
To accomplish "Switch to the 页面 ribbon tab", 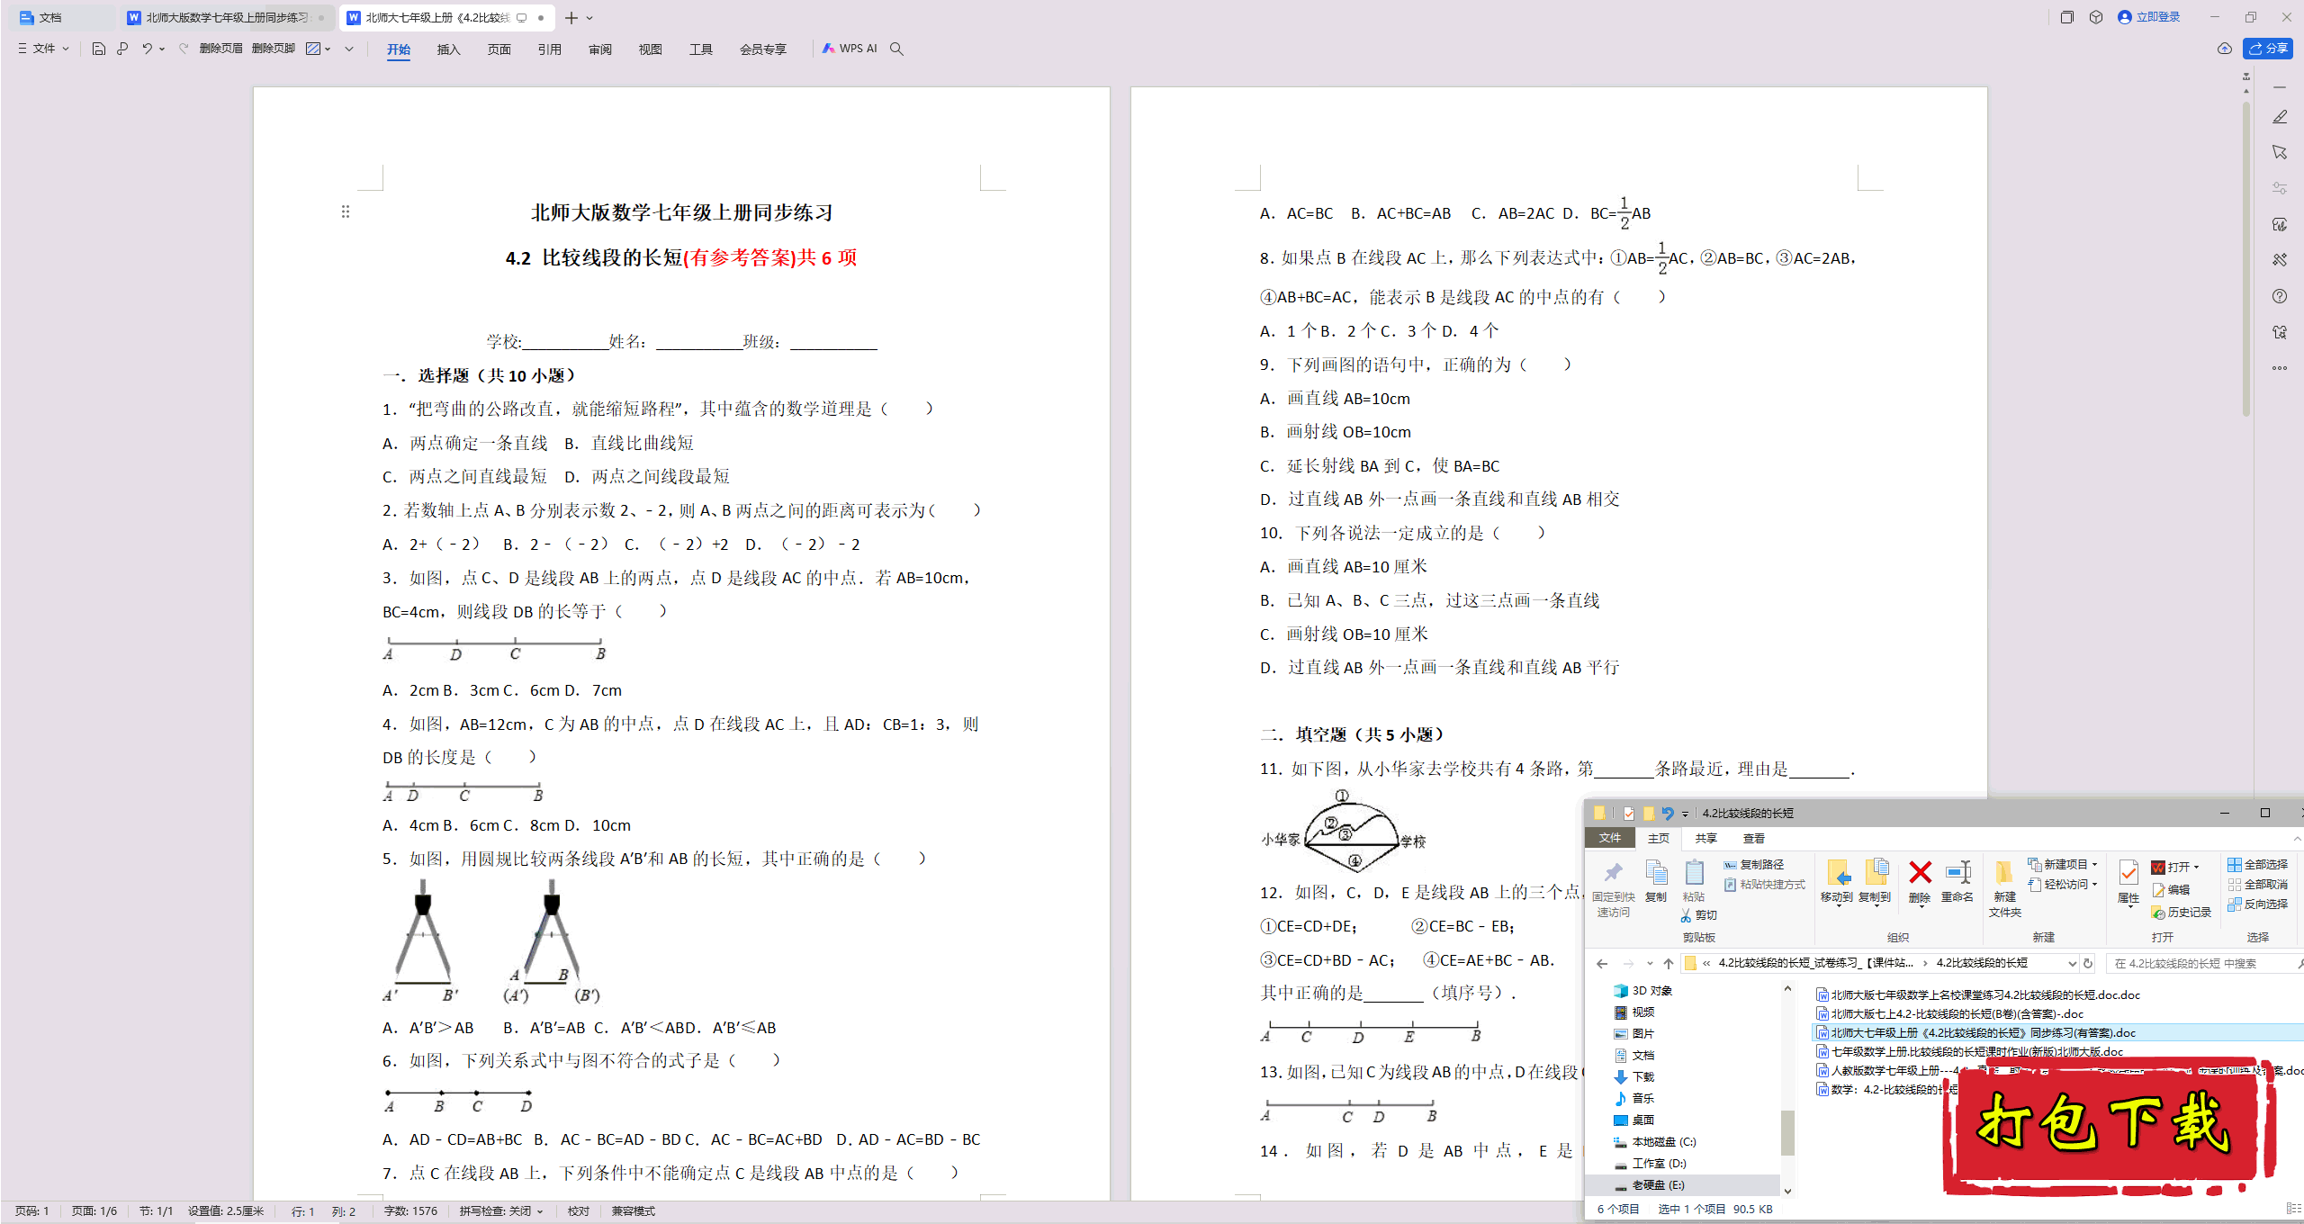I will [x=499, y=49].
